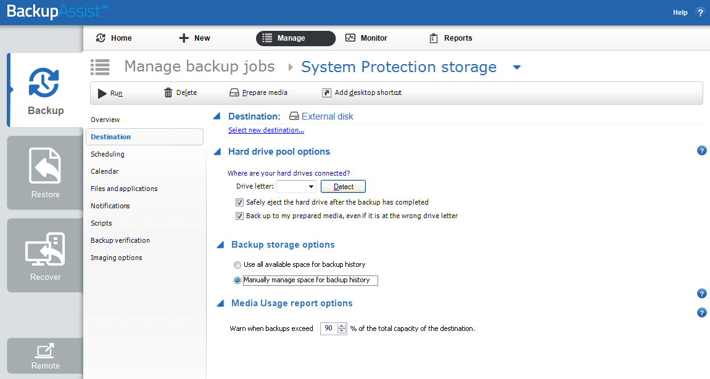Toggle Back up to my prepared media checkbox
The width and height of the screenshot is (710, 379).
[239, 216]
